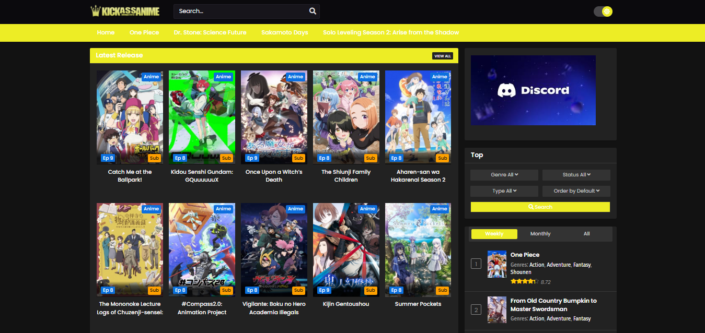Viewport: 705px width, 333px height.
Task: Click the Anime tag on Catch Me at the Ballpark!
Action: pyautogui.click(x=151, y=77)
